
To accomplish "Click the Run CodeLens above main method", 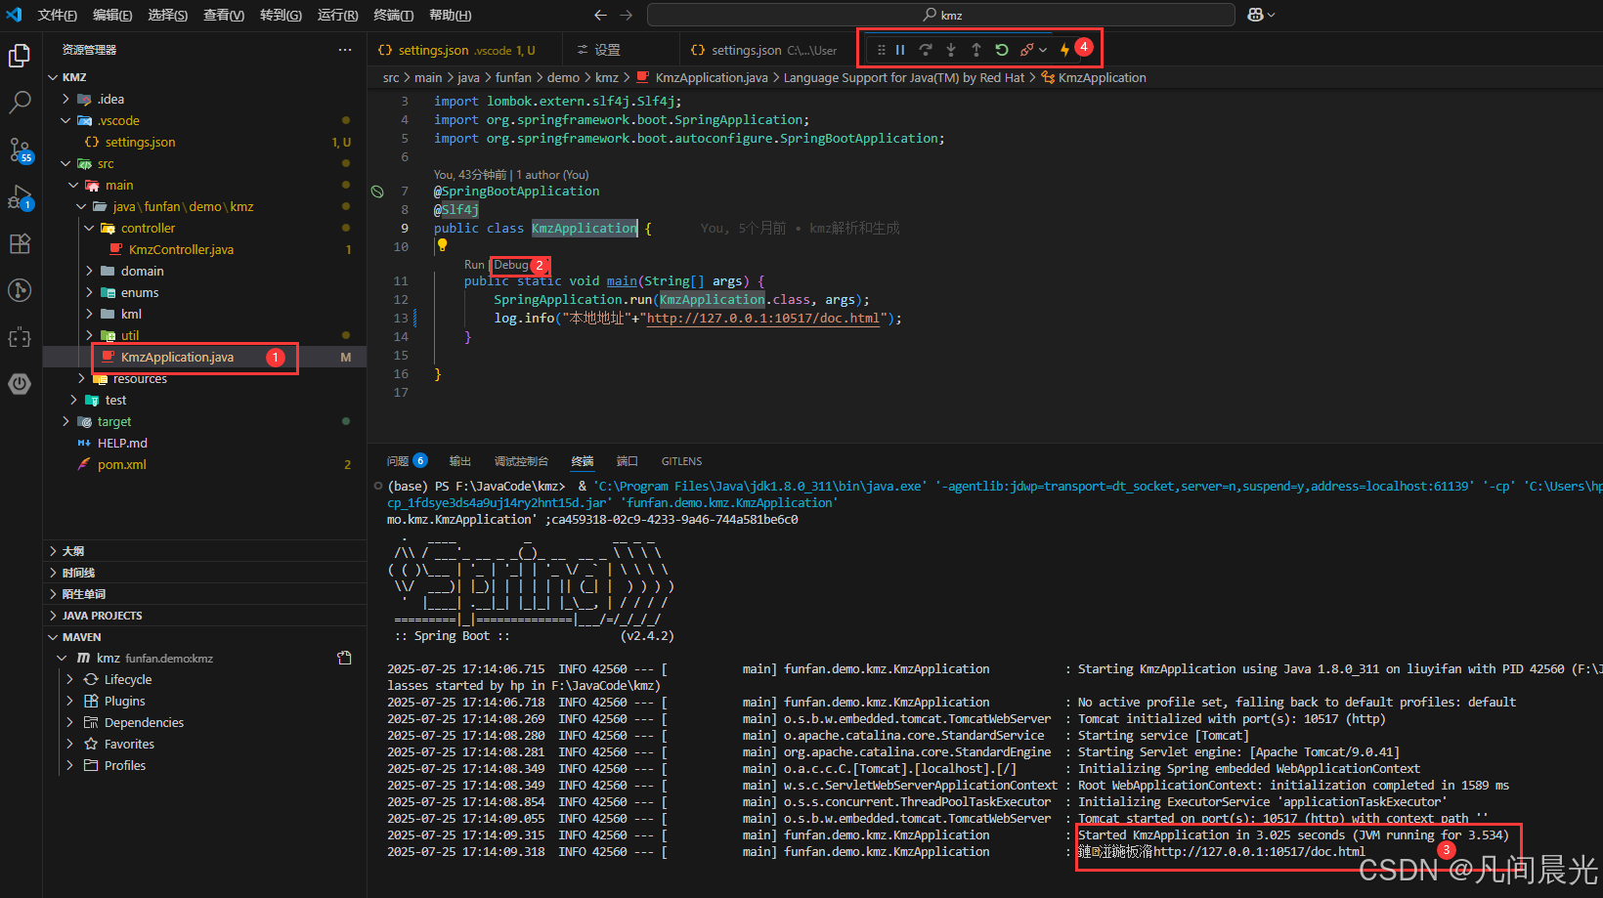I will 474,265.
